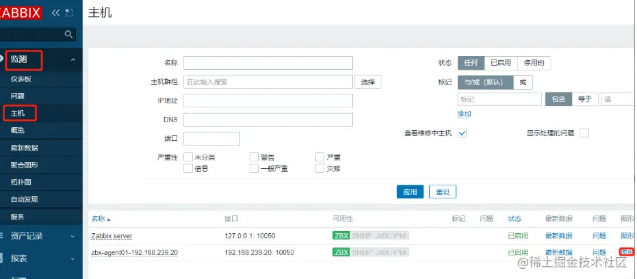Click JMX badge in zbx-agent01 row

(x=382, y=252)
